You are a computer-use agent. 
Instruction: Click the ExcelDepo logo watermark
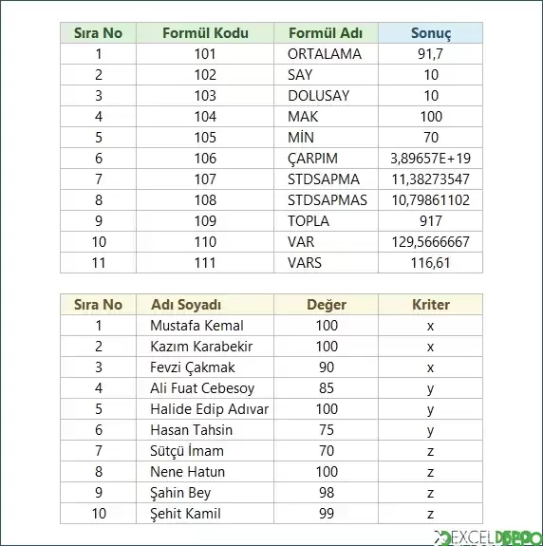point(488,537)
